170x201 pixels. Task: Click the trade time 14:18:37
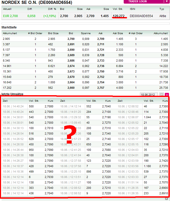18,166
